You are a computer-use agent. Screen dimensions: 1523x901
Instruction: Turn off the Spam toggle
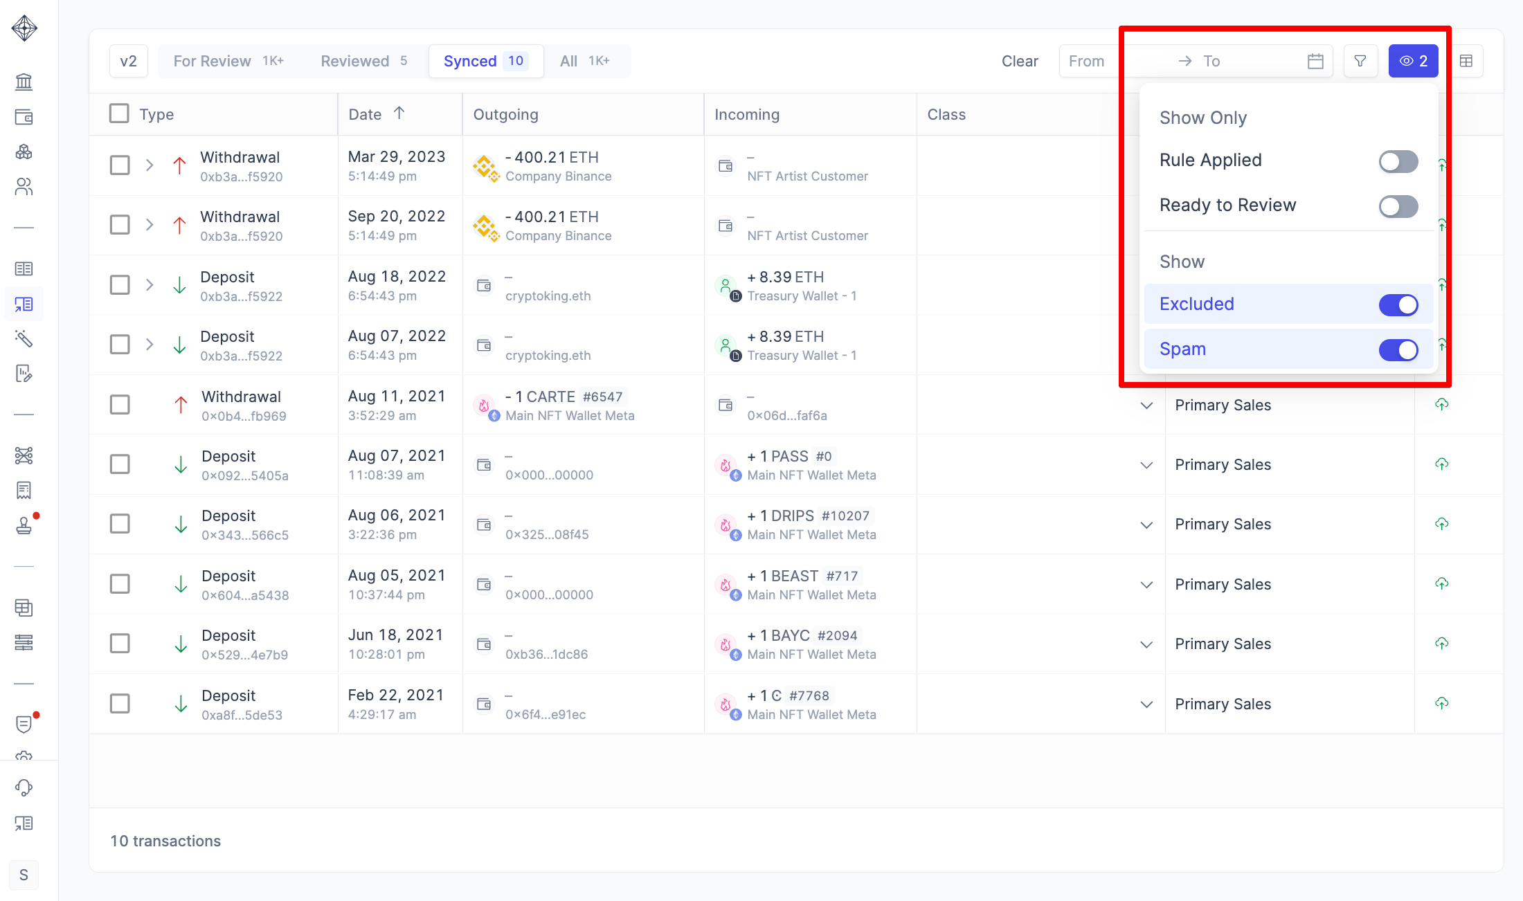[1398, 350]
